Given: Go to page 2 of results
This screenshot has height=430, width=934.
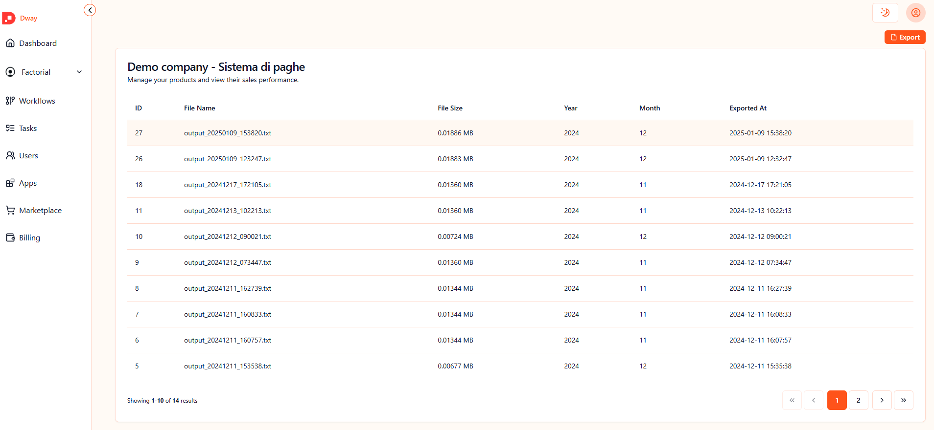Looking at the screenshot, I should [858, 400].
